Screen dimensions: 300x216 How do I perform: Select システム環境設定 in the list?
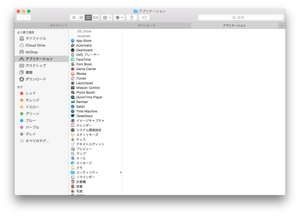(96, 130)
